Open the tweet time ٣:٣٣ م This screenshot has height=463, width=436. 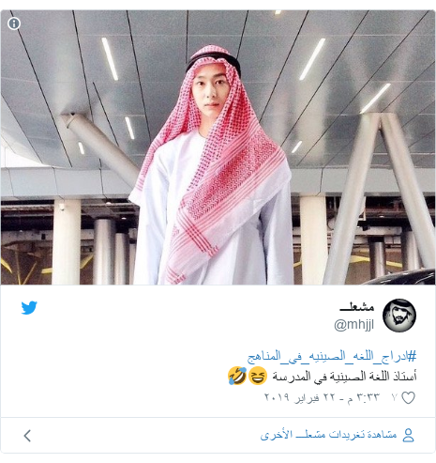pyautogui.click(x=363, y=397)
